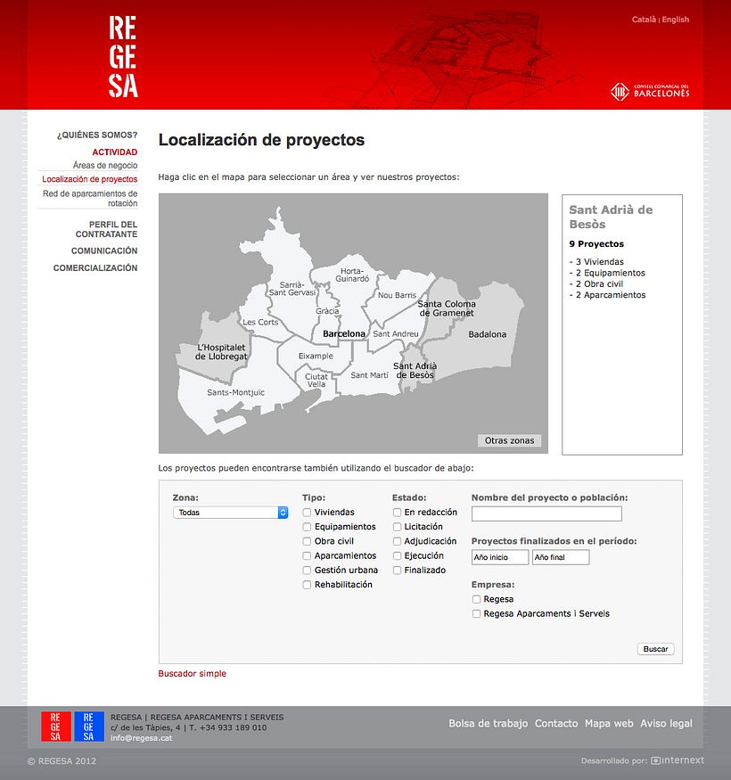Click the Año inicio date field
The width and height of the screenshot is (731, 780).
pos(499,556)
